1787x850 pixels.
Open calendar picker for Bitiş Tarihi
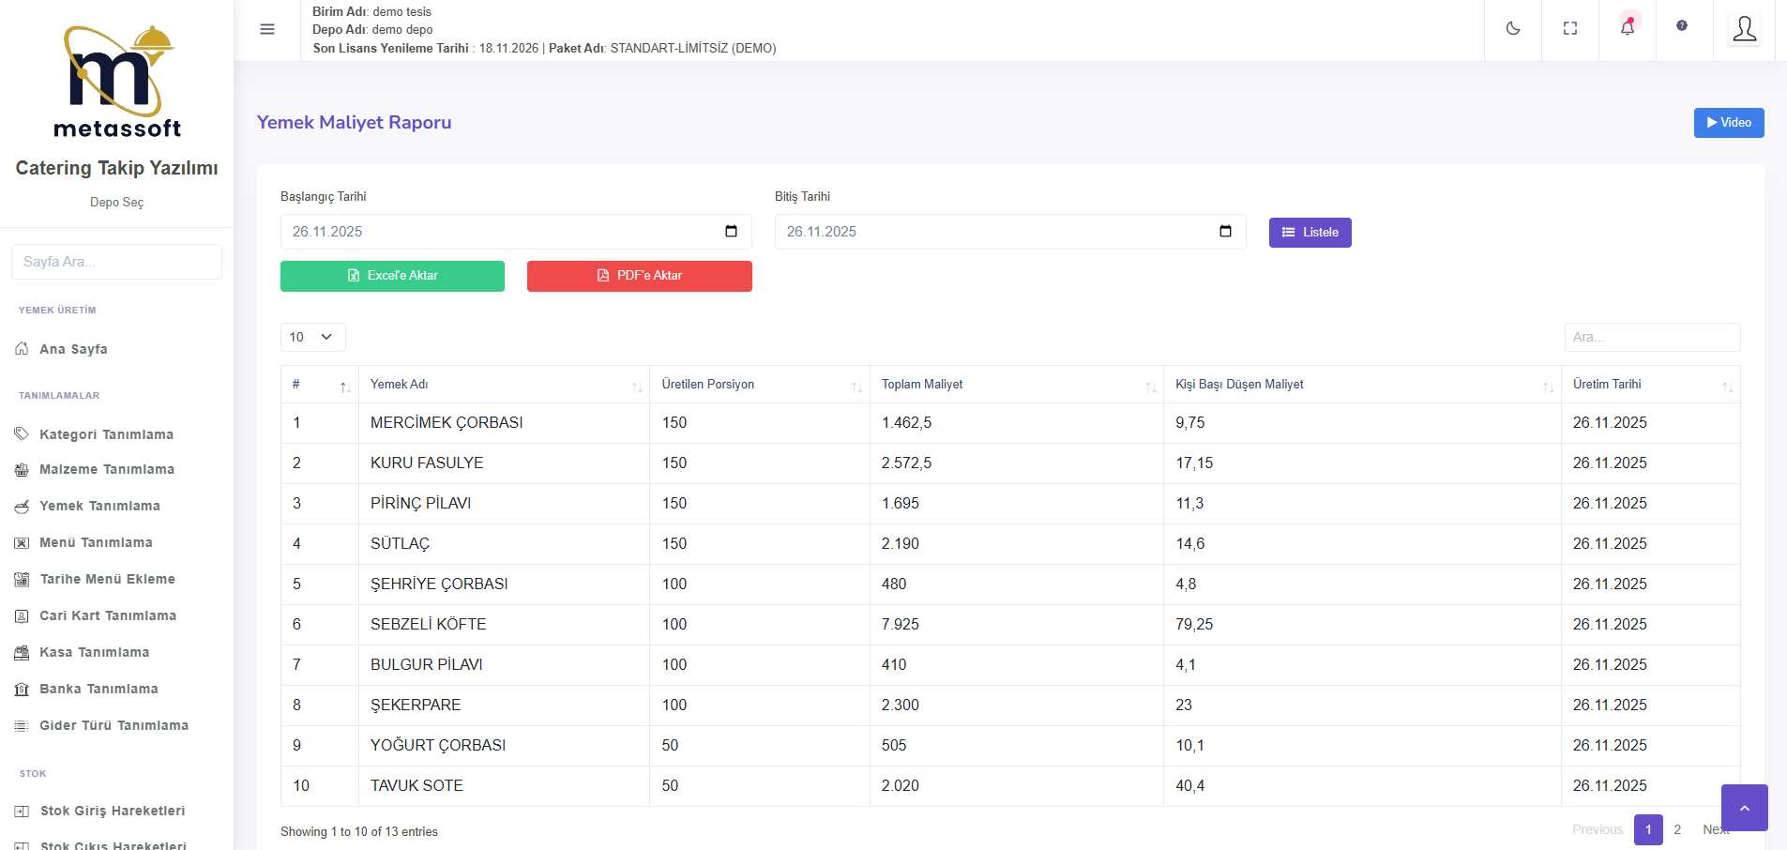[1225, 232]
